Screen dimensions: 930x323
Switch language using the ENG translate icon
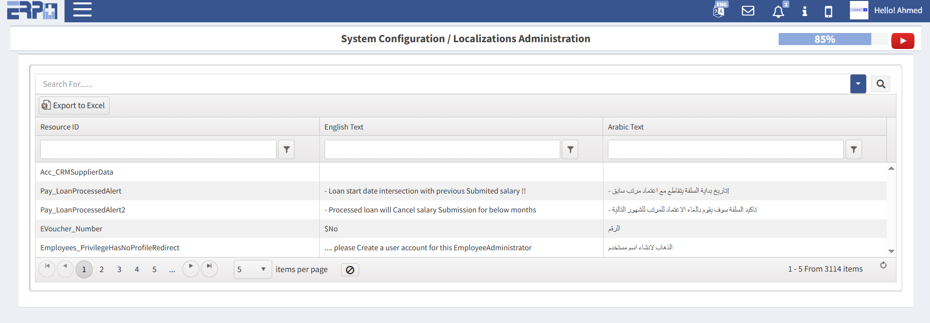coord(719,10)
